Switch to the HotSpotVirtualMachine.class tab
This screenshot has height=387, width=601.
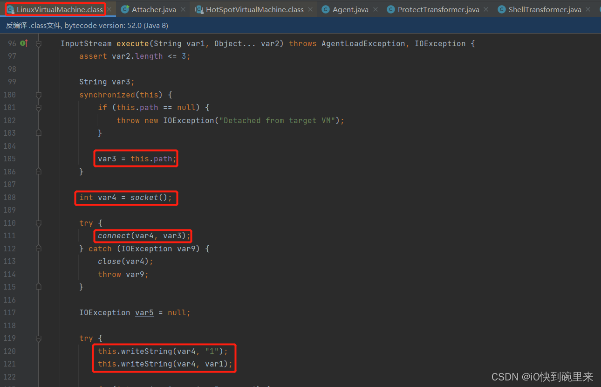coord(255,9)
